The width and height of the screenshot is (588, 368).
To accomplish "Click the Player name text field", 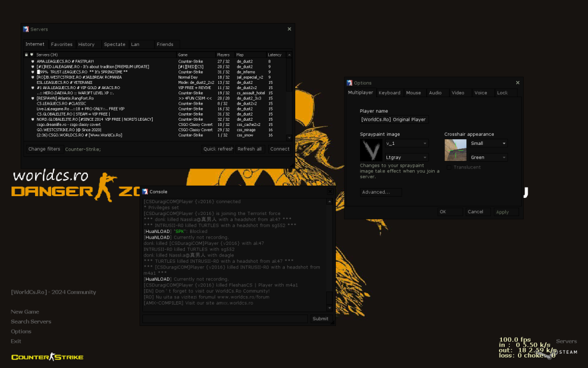I will click(394, 120).
